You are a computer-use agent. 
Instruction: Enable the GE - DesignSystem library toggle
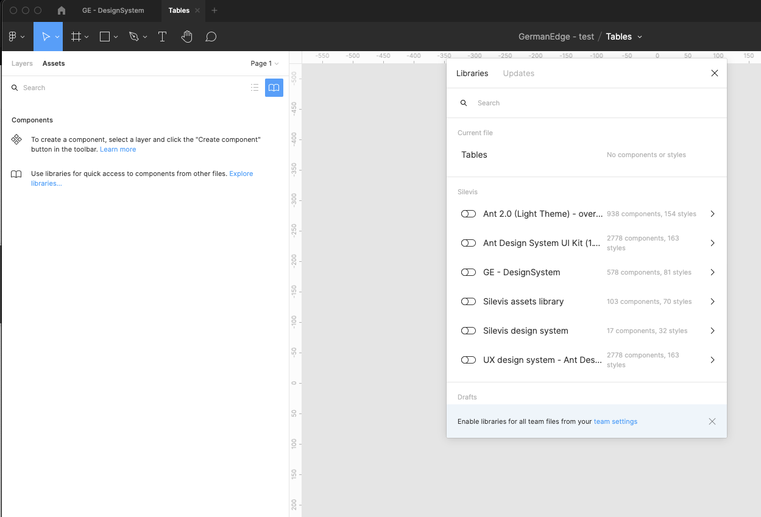468,272
